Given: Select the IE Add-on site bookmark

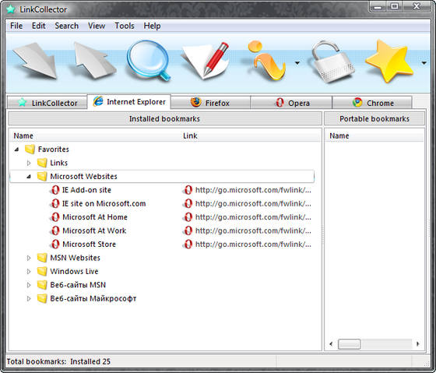Looking at the screenshot, I should point(86,190).
